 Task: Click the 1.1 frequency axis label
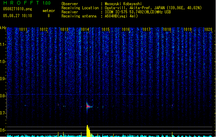click(x=3, y=45)
